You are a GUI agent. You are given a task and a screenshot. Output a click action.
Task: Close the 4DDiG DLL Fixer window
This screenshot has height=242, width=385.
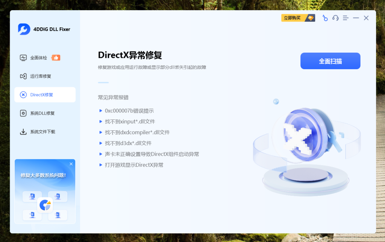click(x=366, y=18)
